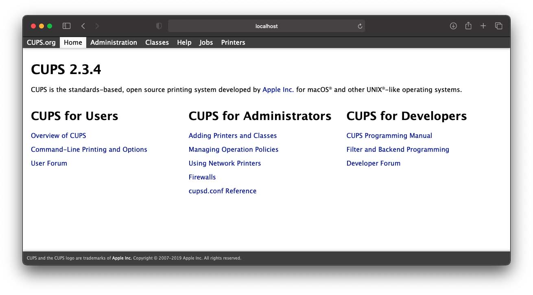The image size is (533, 295).
Task: Click the tab overview icon
Action: [x=498, y=26]
